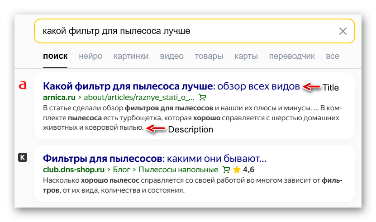Viewport: 376px width, 222px height.
Task: Go to the видео tab
Action: (172, 57)
